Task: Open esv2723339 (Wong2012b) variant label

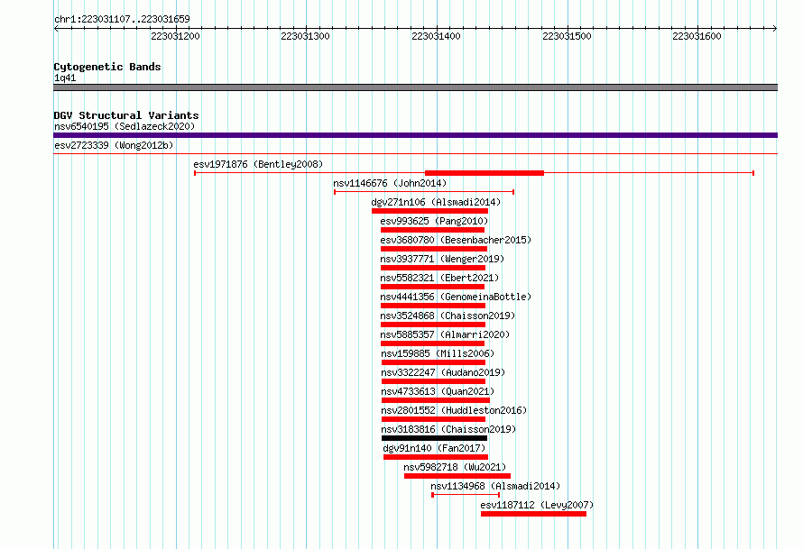Action: [x=114, y=145]
